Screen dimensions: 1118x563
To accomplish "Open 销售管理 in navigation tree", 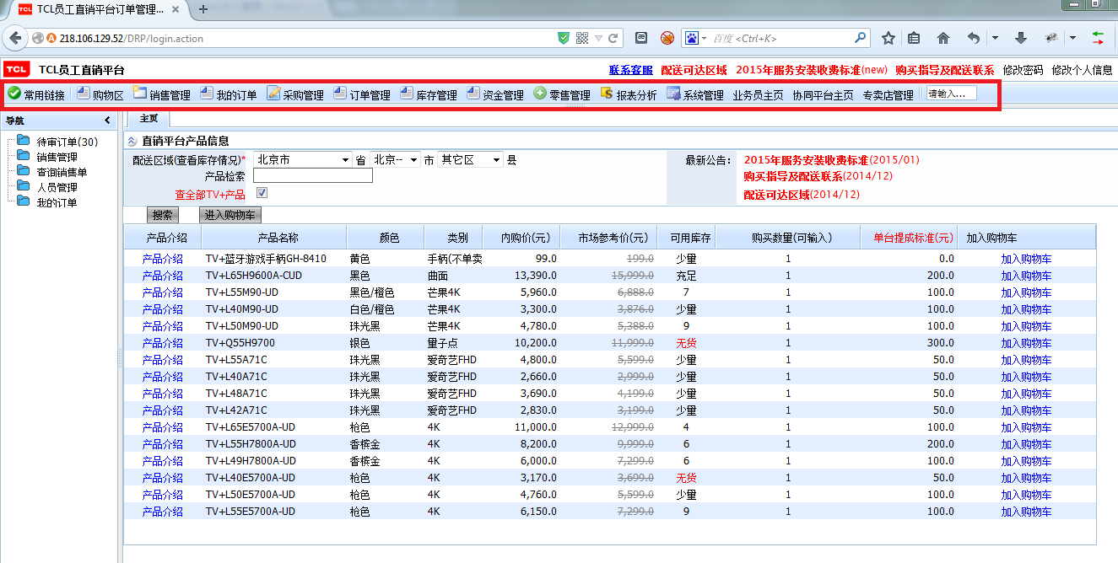I will [57, 157].
